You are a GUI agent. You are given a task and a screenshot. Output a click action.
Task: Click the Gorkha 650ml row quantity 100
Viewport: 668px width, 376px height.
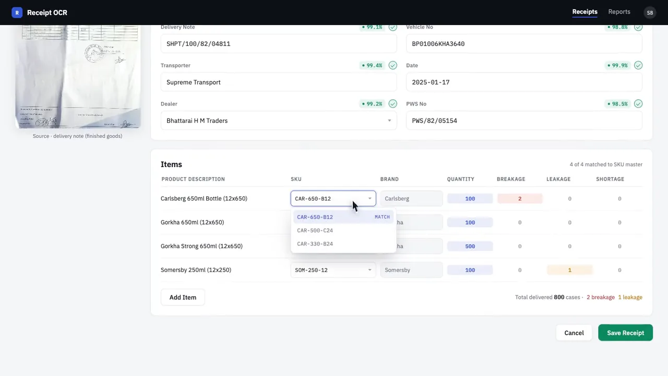click(x=470, y=222)
